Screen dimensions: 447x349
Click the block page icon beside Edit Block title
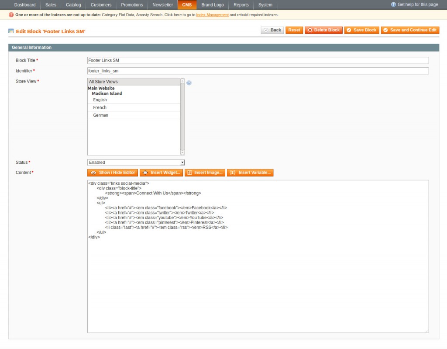coord(11,31)
